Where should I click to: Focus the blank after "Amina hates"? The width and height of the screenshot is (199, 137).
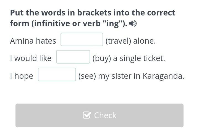point(82,39)
